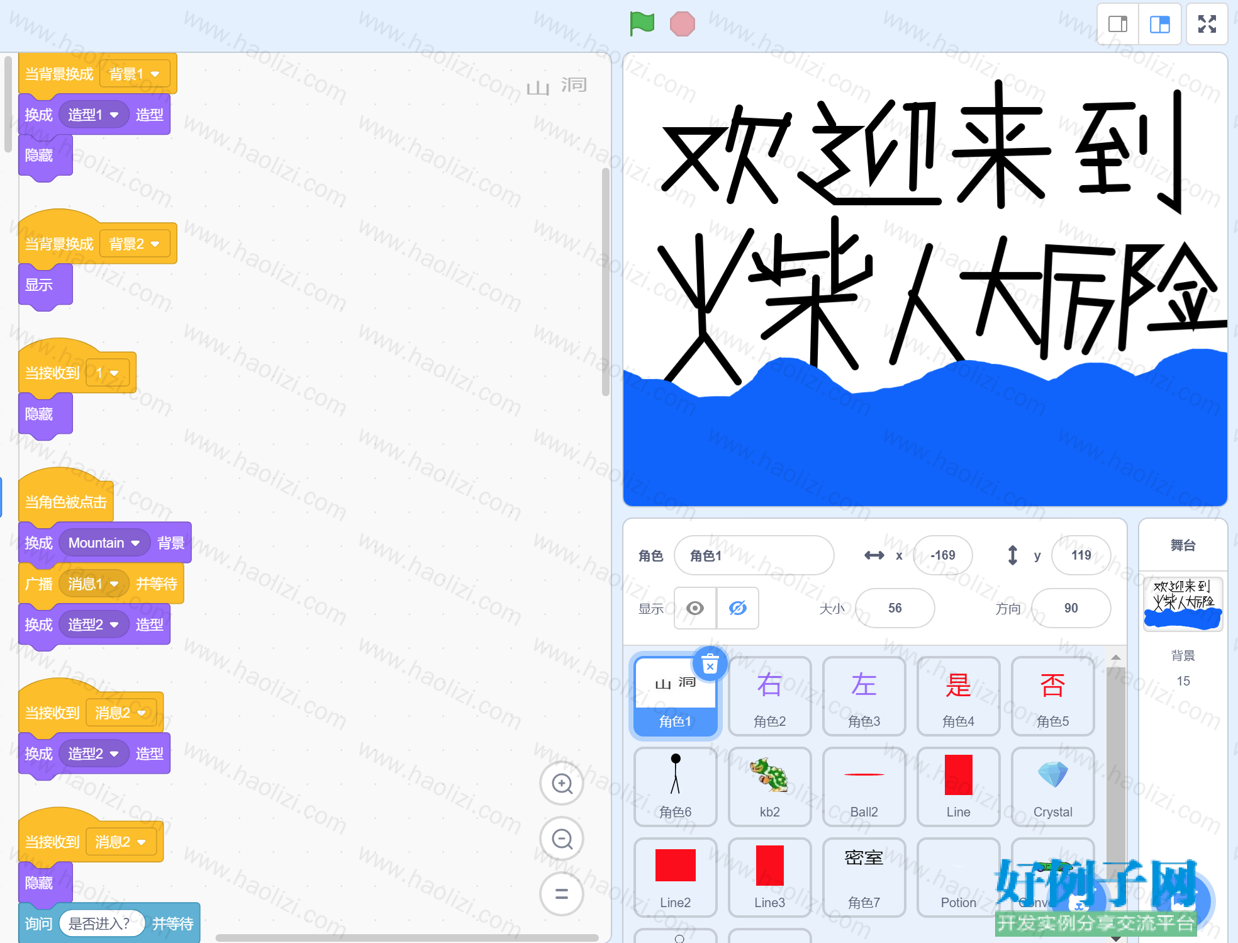Open 消息1 dropdown in broadcast block
The image size is (1238, 943).
click(94, 584)
